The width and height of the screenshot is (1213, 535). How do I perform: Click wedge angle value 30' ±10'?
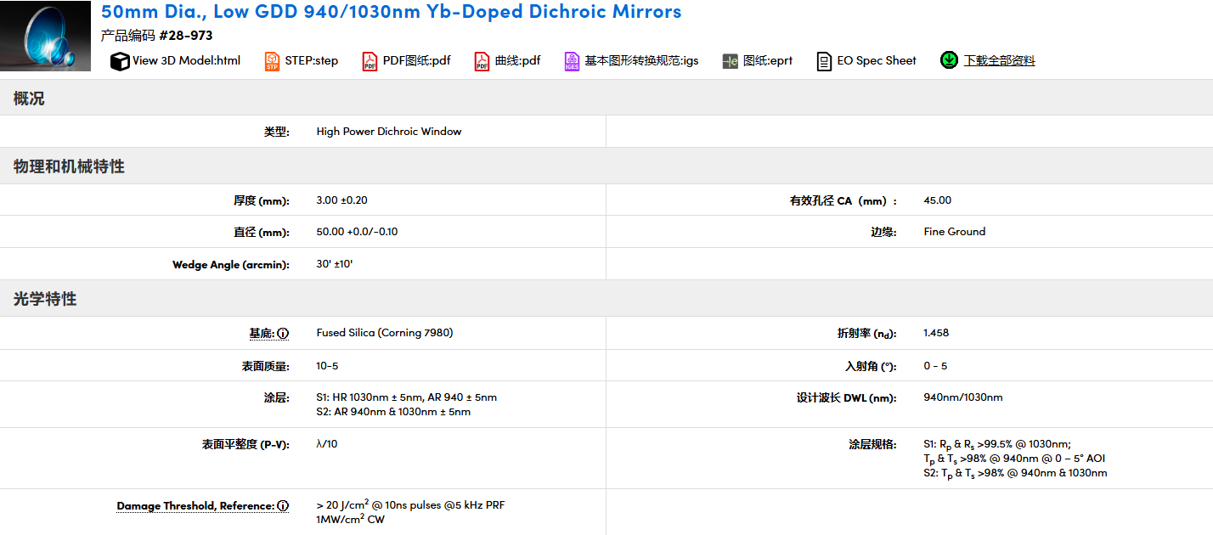click(335, 264)
